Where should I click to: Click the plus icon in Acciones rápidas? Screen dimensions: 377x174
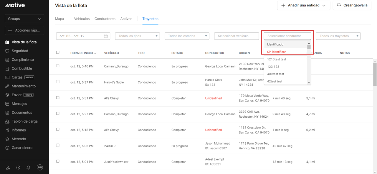click(10, 31)
